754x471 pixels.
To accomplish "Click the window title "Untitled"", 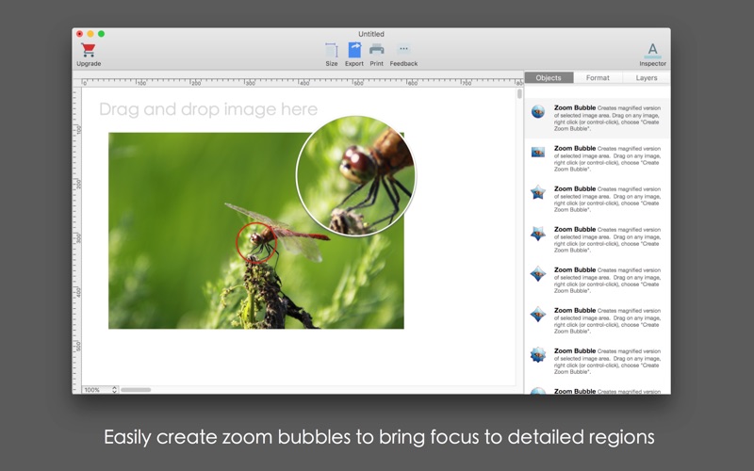I will click(x=371, y=34).
